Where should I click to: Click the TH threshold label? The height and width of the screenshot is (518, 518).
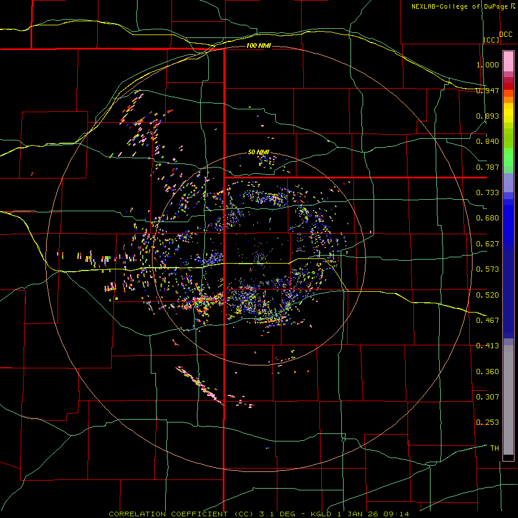coord(494,448)
